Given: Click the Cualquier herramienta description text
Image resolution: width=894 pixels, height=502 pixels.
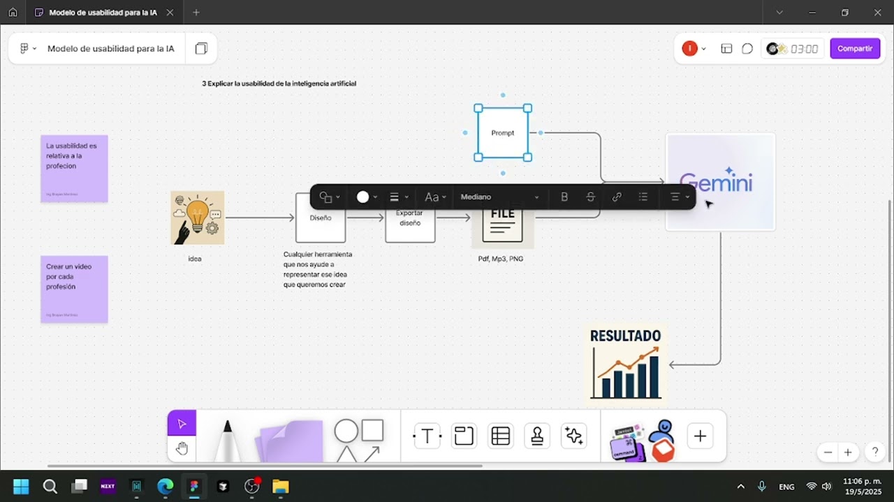Looking at the screenshot, I should (x=318, y=269).
